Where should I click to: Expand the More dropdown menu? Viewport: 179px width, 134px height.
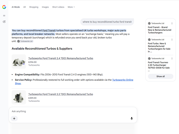click(71, 7)
